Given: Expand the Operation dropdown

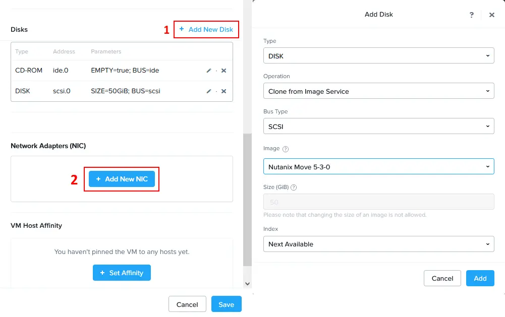Looking at the screenshot, I should (x=378, y=91).
